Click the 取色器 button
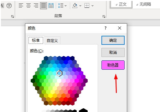This screenshot has width=160, height=112. pos(113,65)
